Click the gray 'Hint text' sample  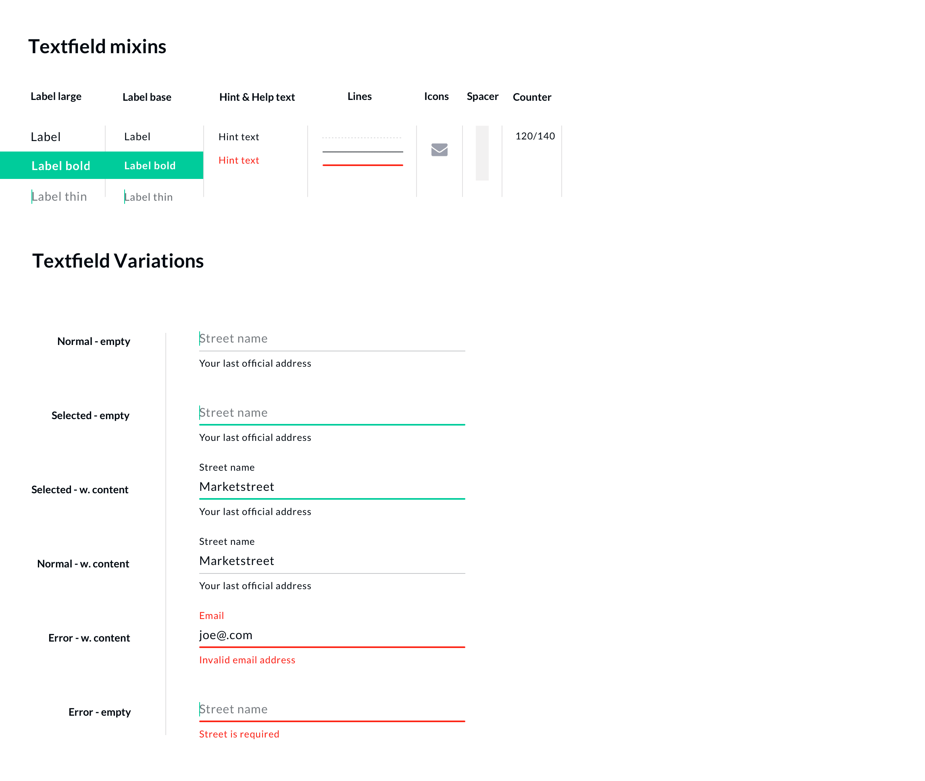pos(239,136)
